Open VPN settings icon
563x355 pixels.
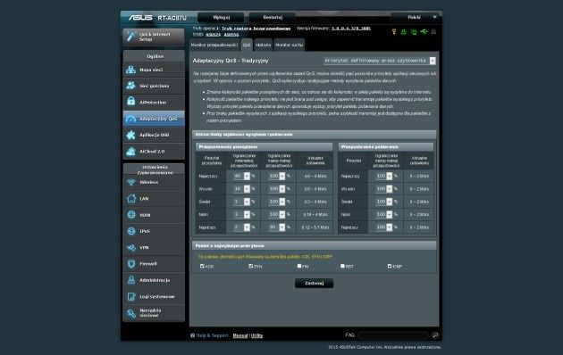click(x=131, y=247)
